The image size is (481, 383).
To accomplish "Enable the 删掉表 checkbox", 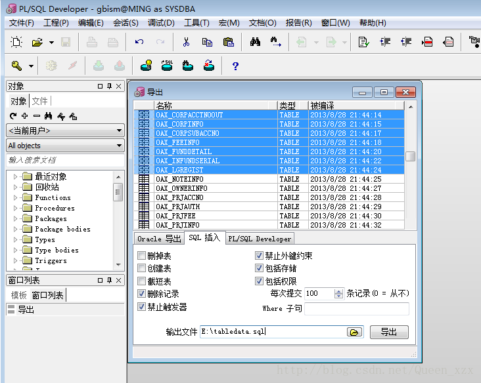I will [141, 255].
